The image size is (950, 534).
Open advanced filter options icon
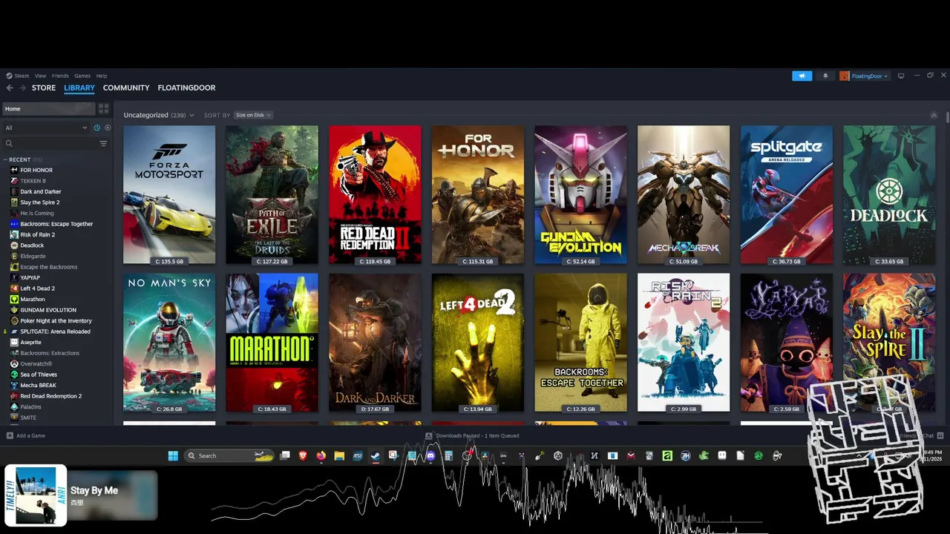point(103,143)
